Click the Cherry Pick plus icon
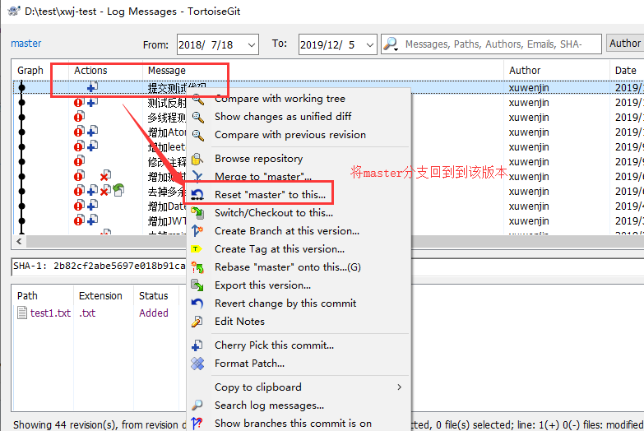The image size is (644, 431). click(197, 345)
